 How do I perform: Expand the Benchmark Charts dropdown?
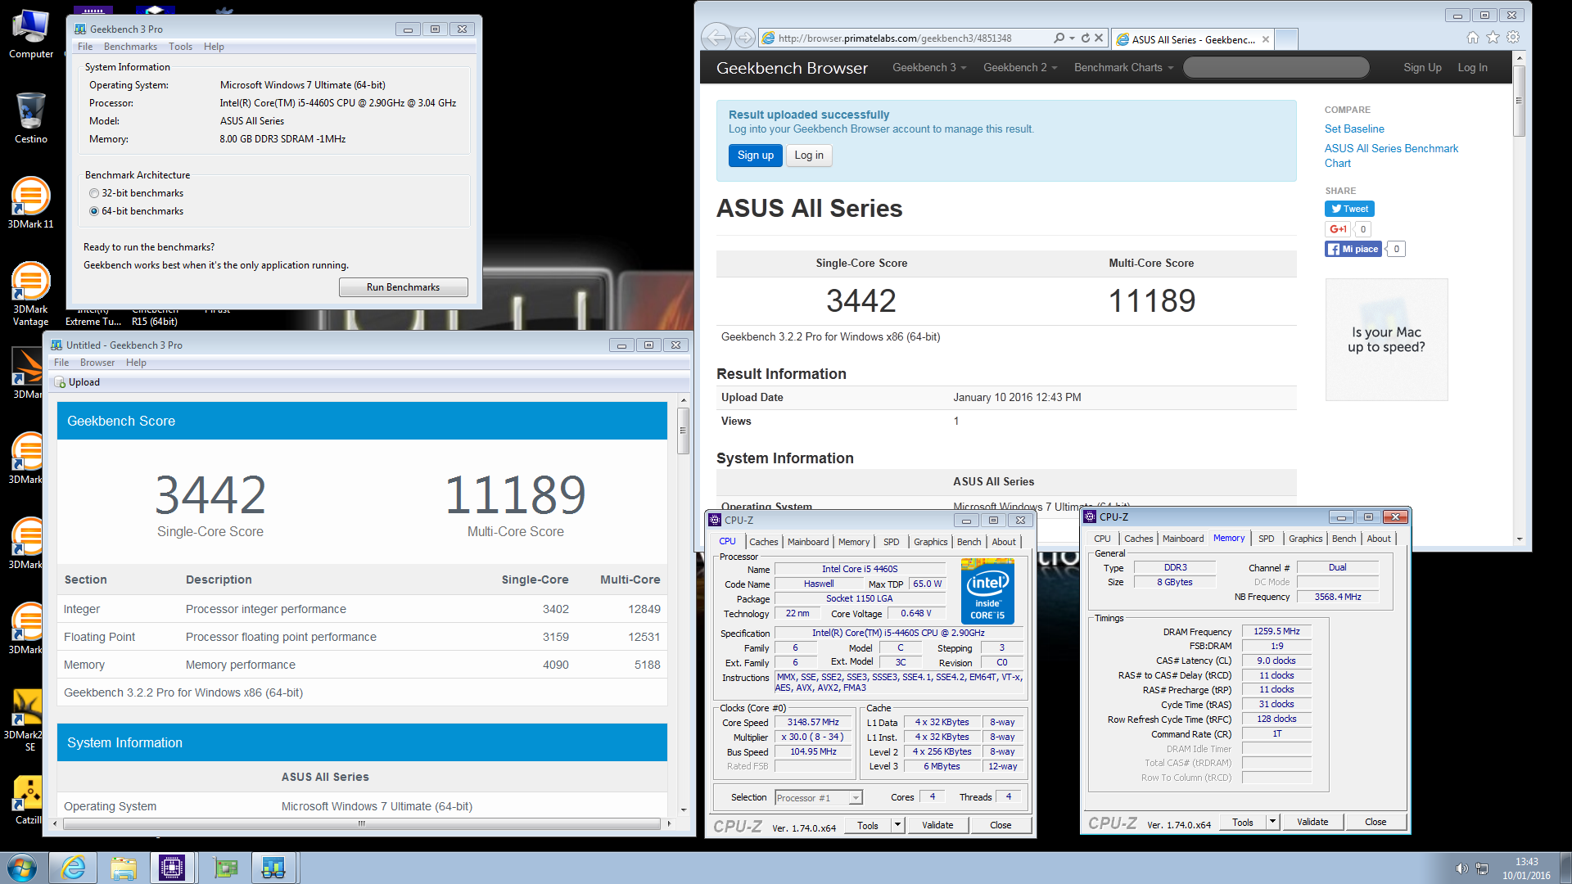[1123, 67]
